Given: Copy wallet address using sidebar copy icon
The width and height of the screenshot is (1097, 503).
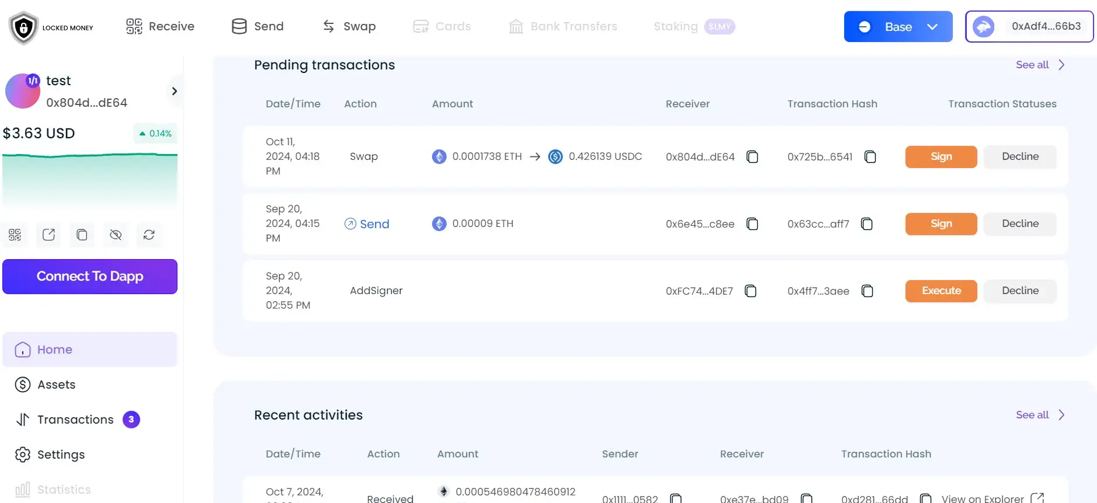Looking at the screenshot, I should [82, 235].
